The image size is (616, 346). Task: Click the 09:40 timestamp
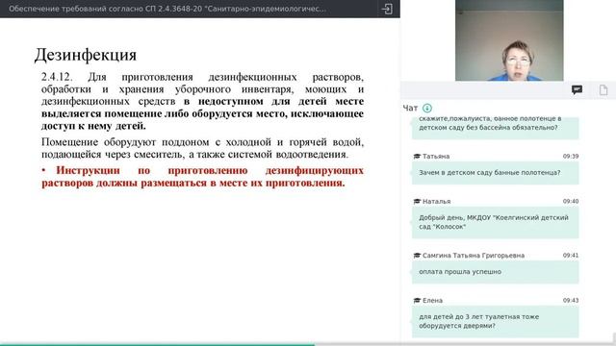click(571, 201)
